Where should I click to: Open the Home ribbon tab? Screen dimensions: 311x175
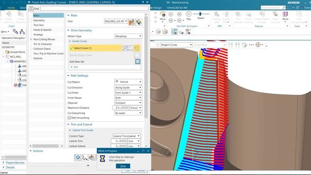[x=11, y=8]
